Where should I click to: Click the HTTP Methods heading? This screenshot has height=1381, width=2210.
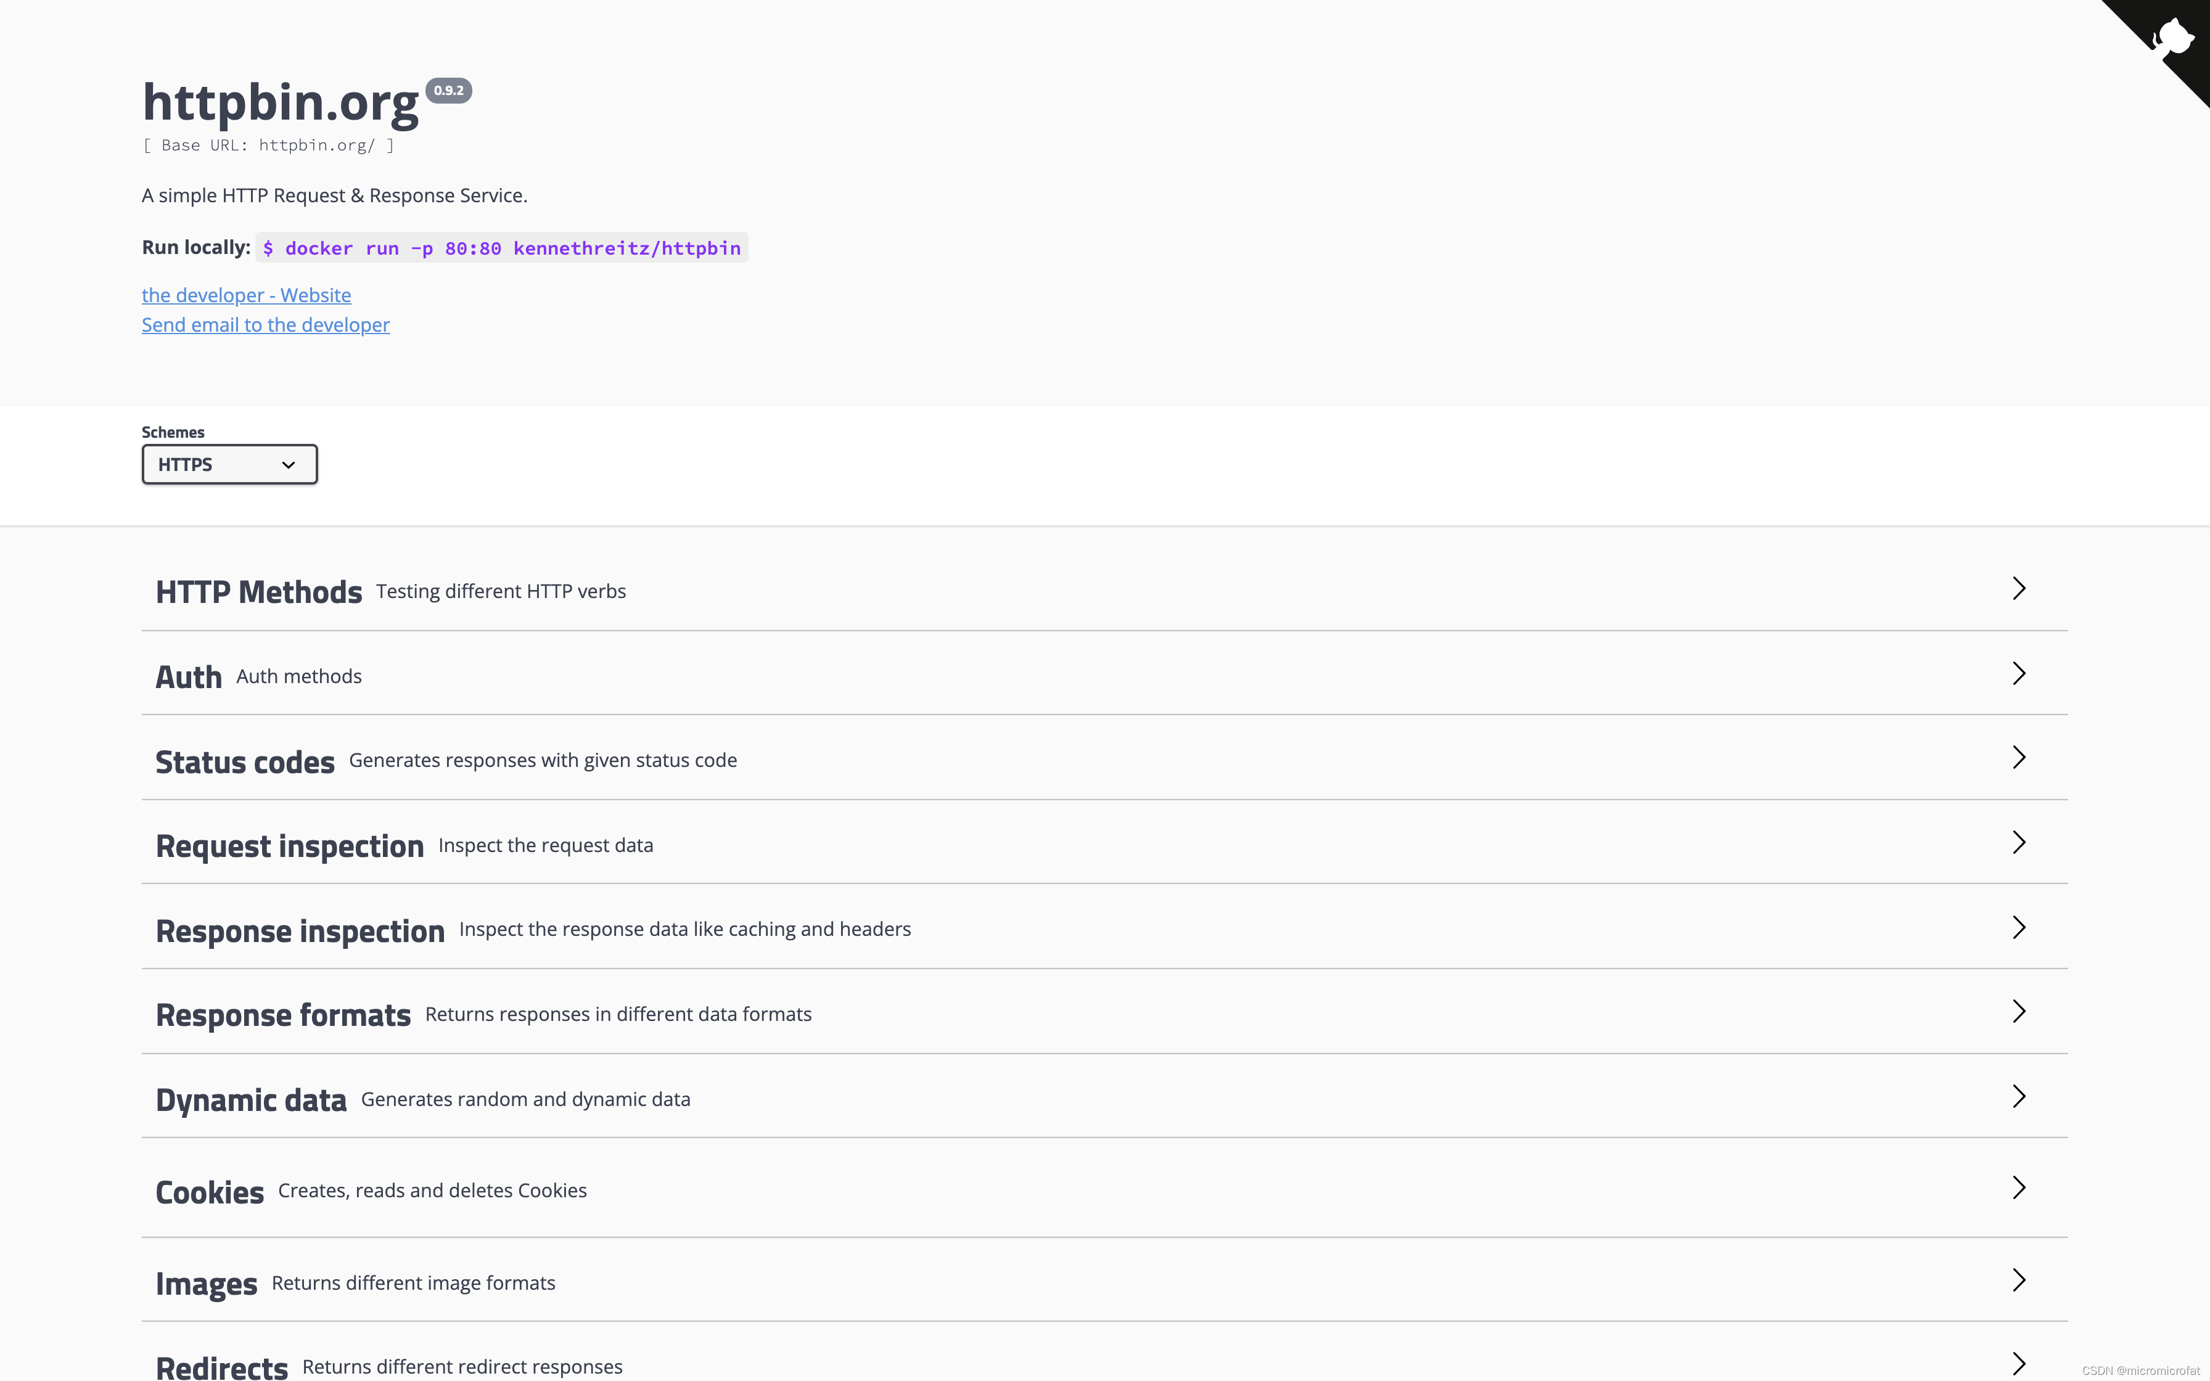pyautogui.click(x=258, y=592)
